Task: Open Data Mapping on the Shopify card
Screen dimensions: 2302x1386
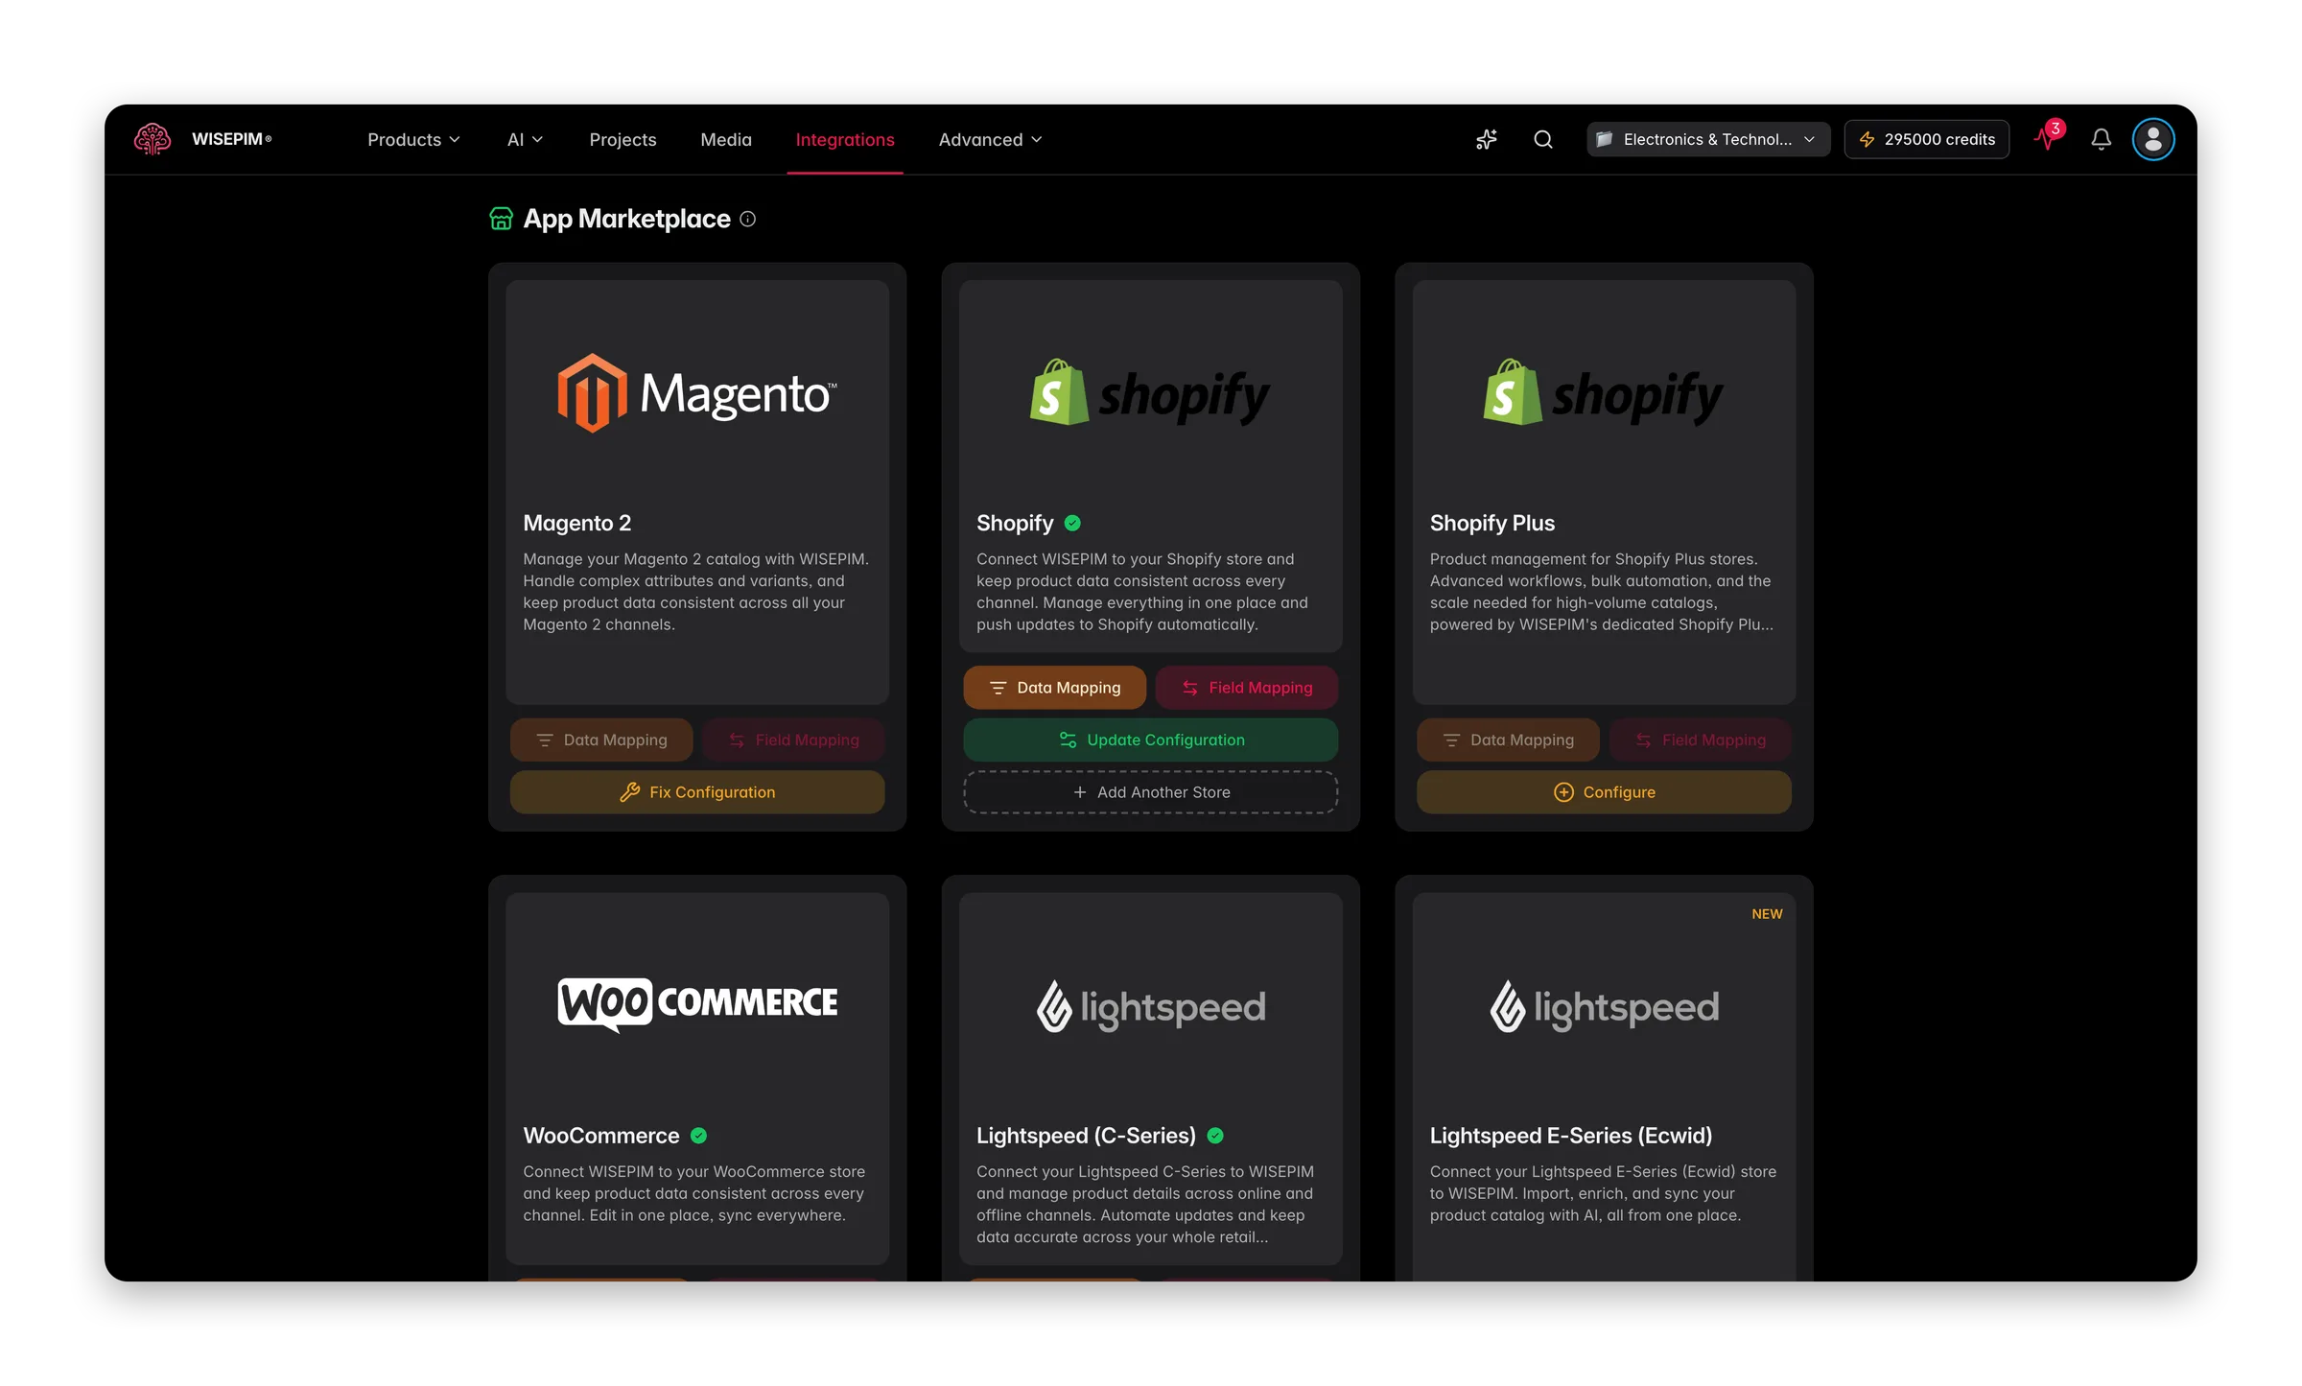Action: tap(1055, 688)
